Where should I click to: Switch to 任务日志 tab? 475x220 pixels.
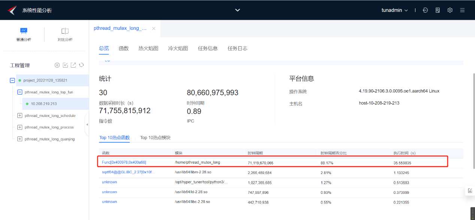(237, 48)
